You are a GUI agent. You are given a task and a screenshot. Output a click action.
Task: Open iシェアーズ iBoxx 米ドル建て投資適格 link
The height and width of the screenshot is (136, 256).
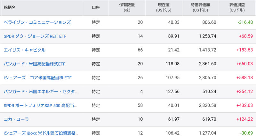pos(41,133)
